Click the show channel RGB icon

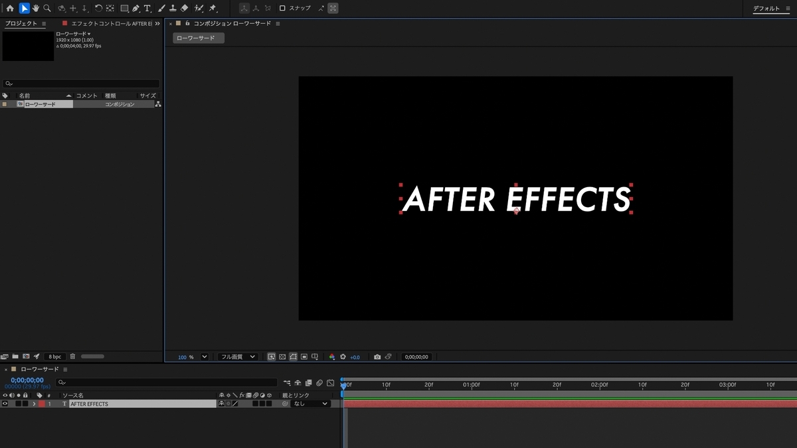click(332, 356)
